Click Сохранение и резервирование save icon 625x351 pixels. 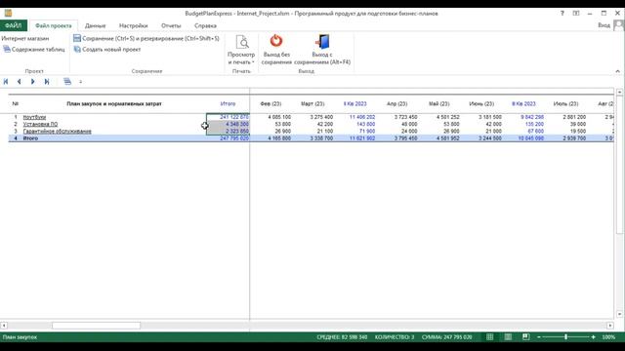coord(77,38)
